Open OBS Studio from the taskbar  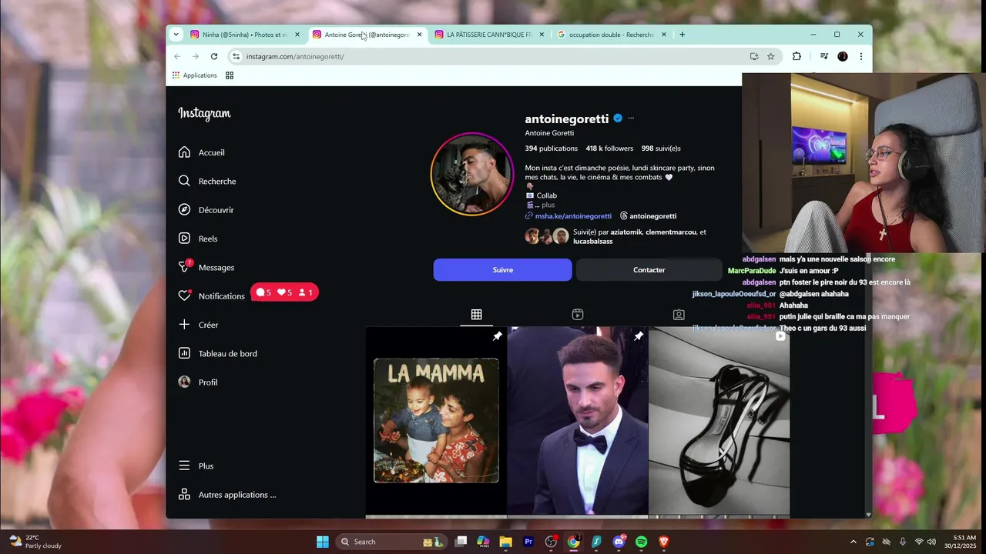[551, 542]
